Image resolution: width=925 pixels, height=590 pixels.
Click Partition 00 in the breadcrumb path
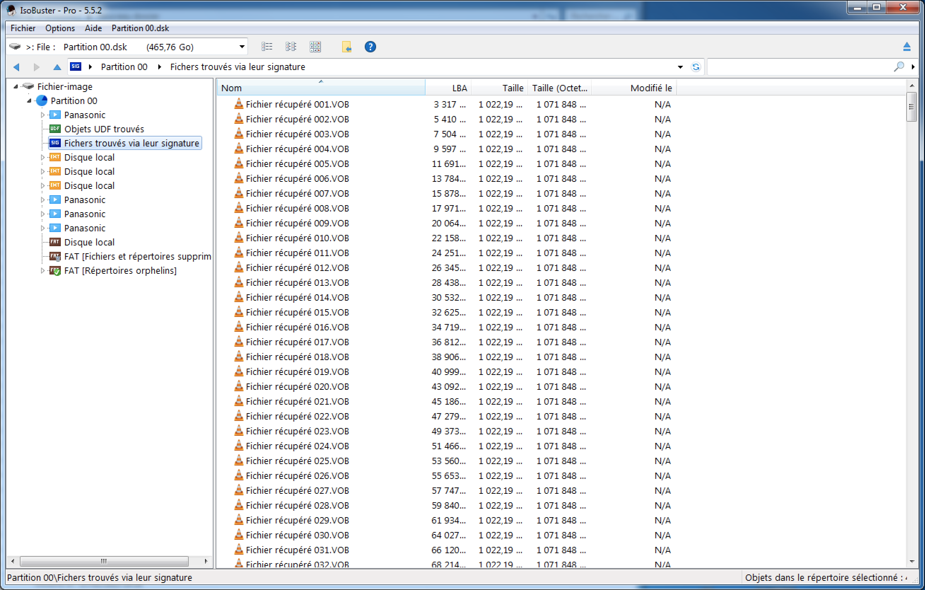click(x=124, y=67)
